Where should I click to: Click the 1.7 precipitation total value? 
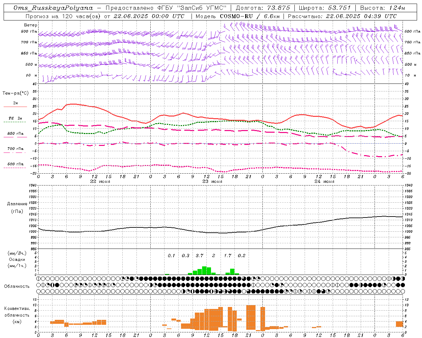click(x=227, y=255)
